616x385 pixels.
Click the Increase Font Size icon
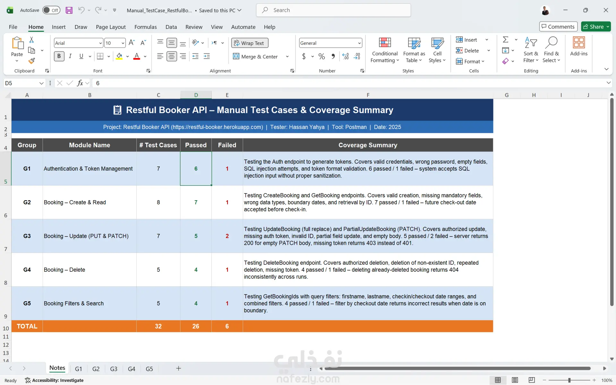(x=132, y=43)
